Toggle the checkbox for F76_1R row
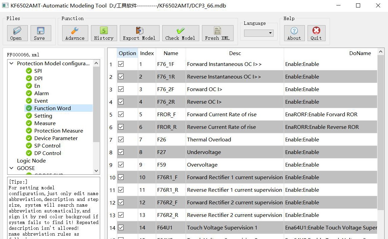 [121, 76]
